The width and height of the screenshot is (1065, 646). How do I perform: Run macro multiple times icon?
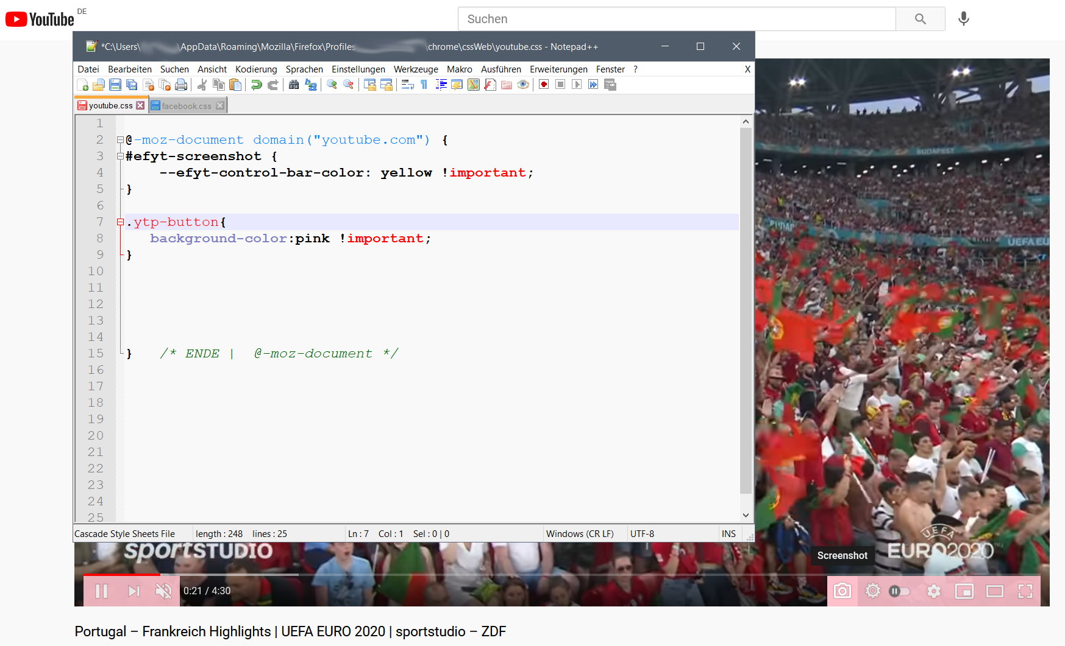[593, 85]
